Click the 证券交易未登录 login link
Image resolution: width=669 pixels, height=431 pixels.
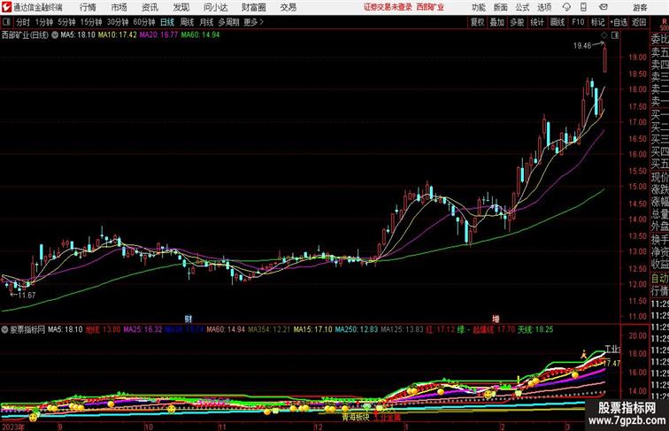[388, 7]
